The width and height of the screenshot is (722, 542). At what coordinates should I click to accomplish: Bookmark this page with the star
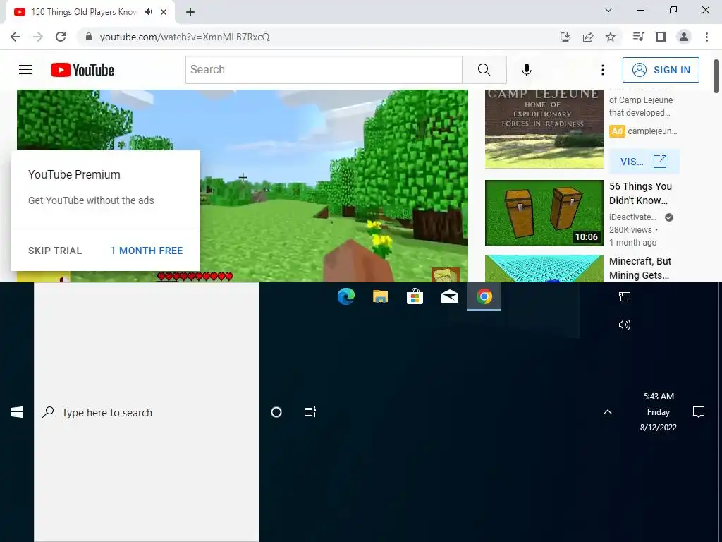[611, 37]
